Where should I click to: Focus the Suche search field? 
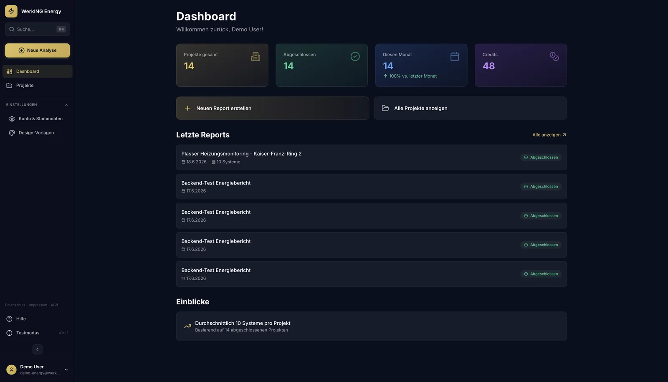[x=38, y=29]
